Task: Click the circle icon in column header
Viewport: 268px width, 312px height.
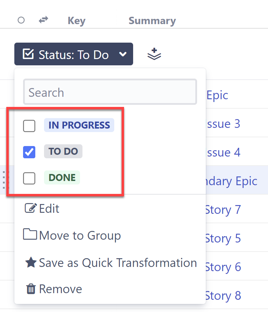Action: pos(21,20)
